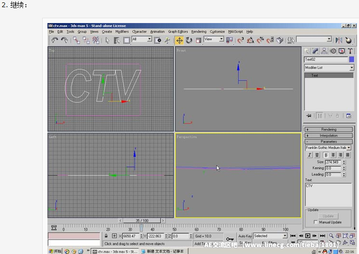Click the Undo arrow in the toolbar
The height and width of the screenshot is (254, 359).
(x=55, y=40)
